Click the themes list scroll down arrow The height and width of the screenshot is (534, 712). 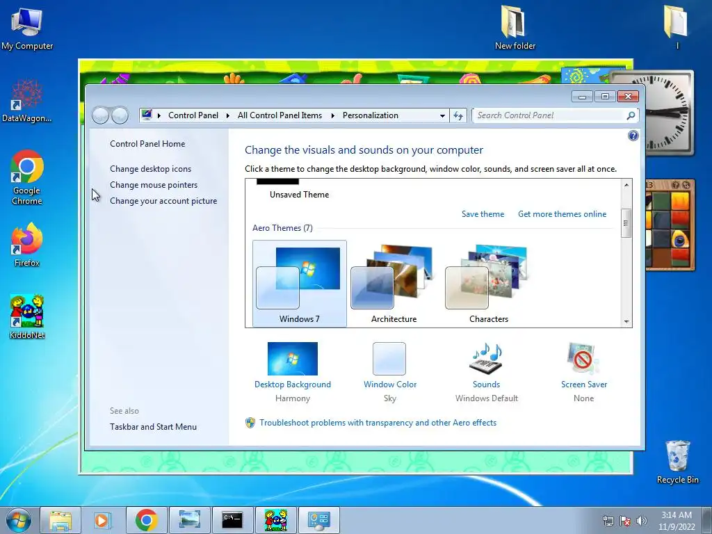[626, 321]
